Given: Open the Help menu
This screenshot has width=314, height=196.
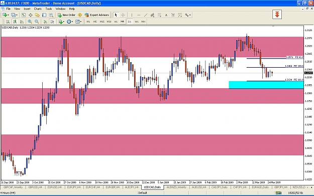Looking at the screenshot, I should [72, 9].
